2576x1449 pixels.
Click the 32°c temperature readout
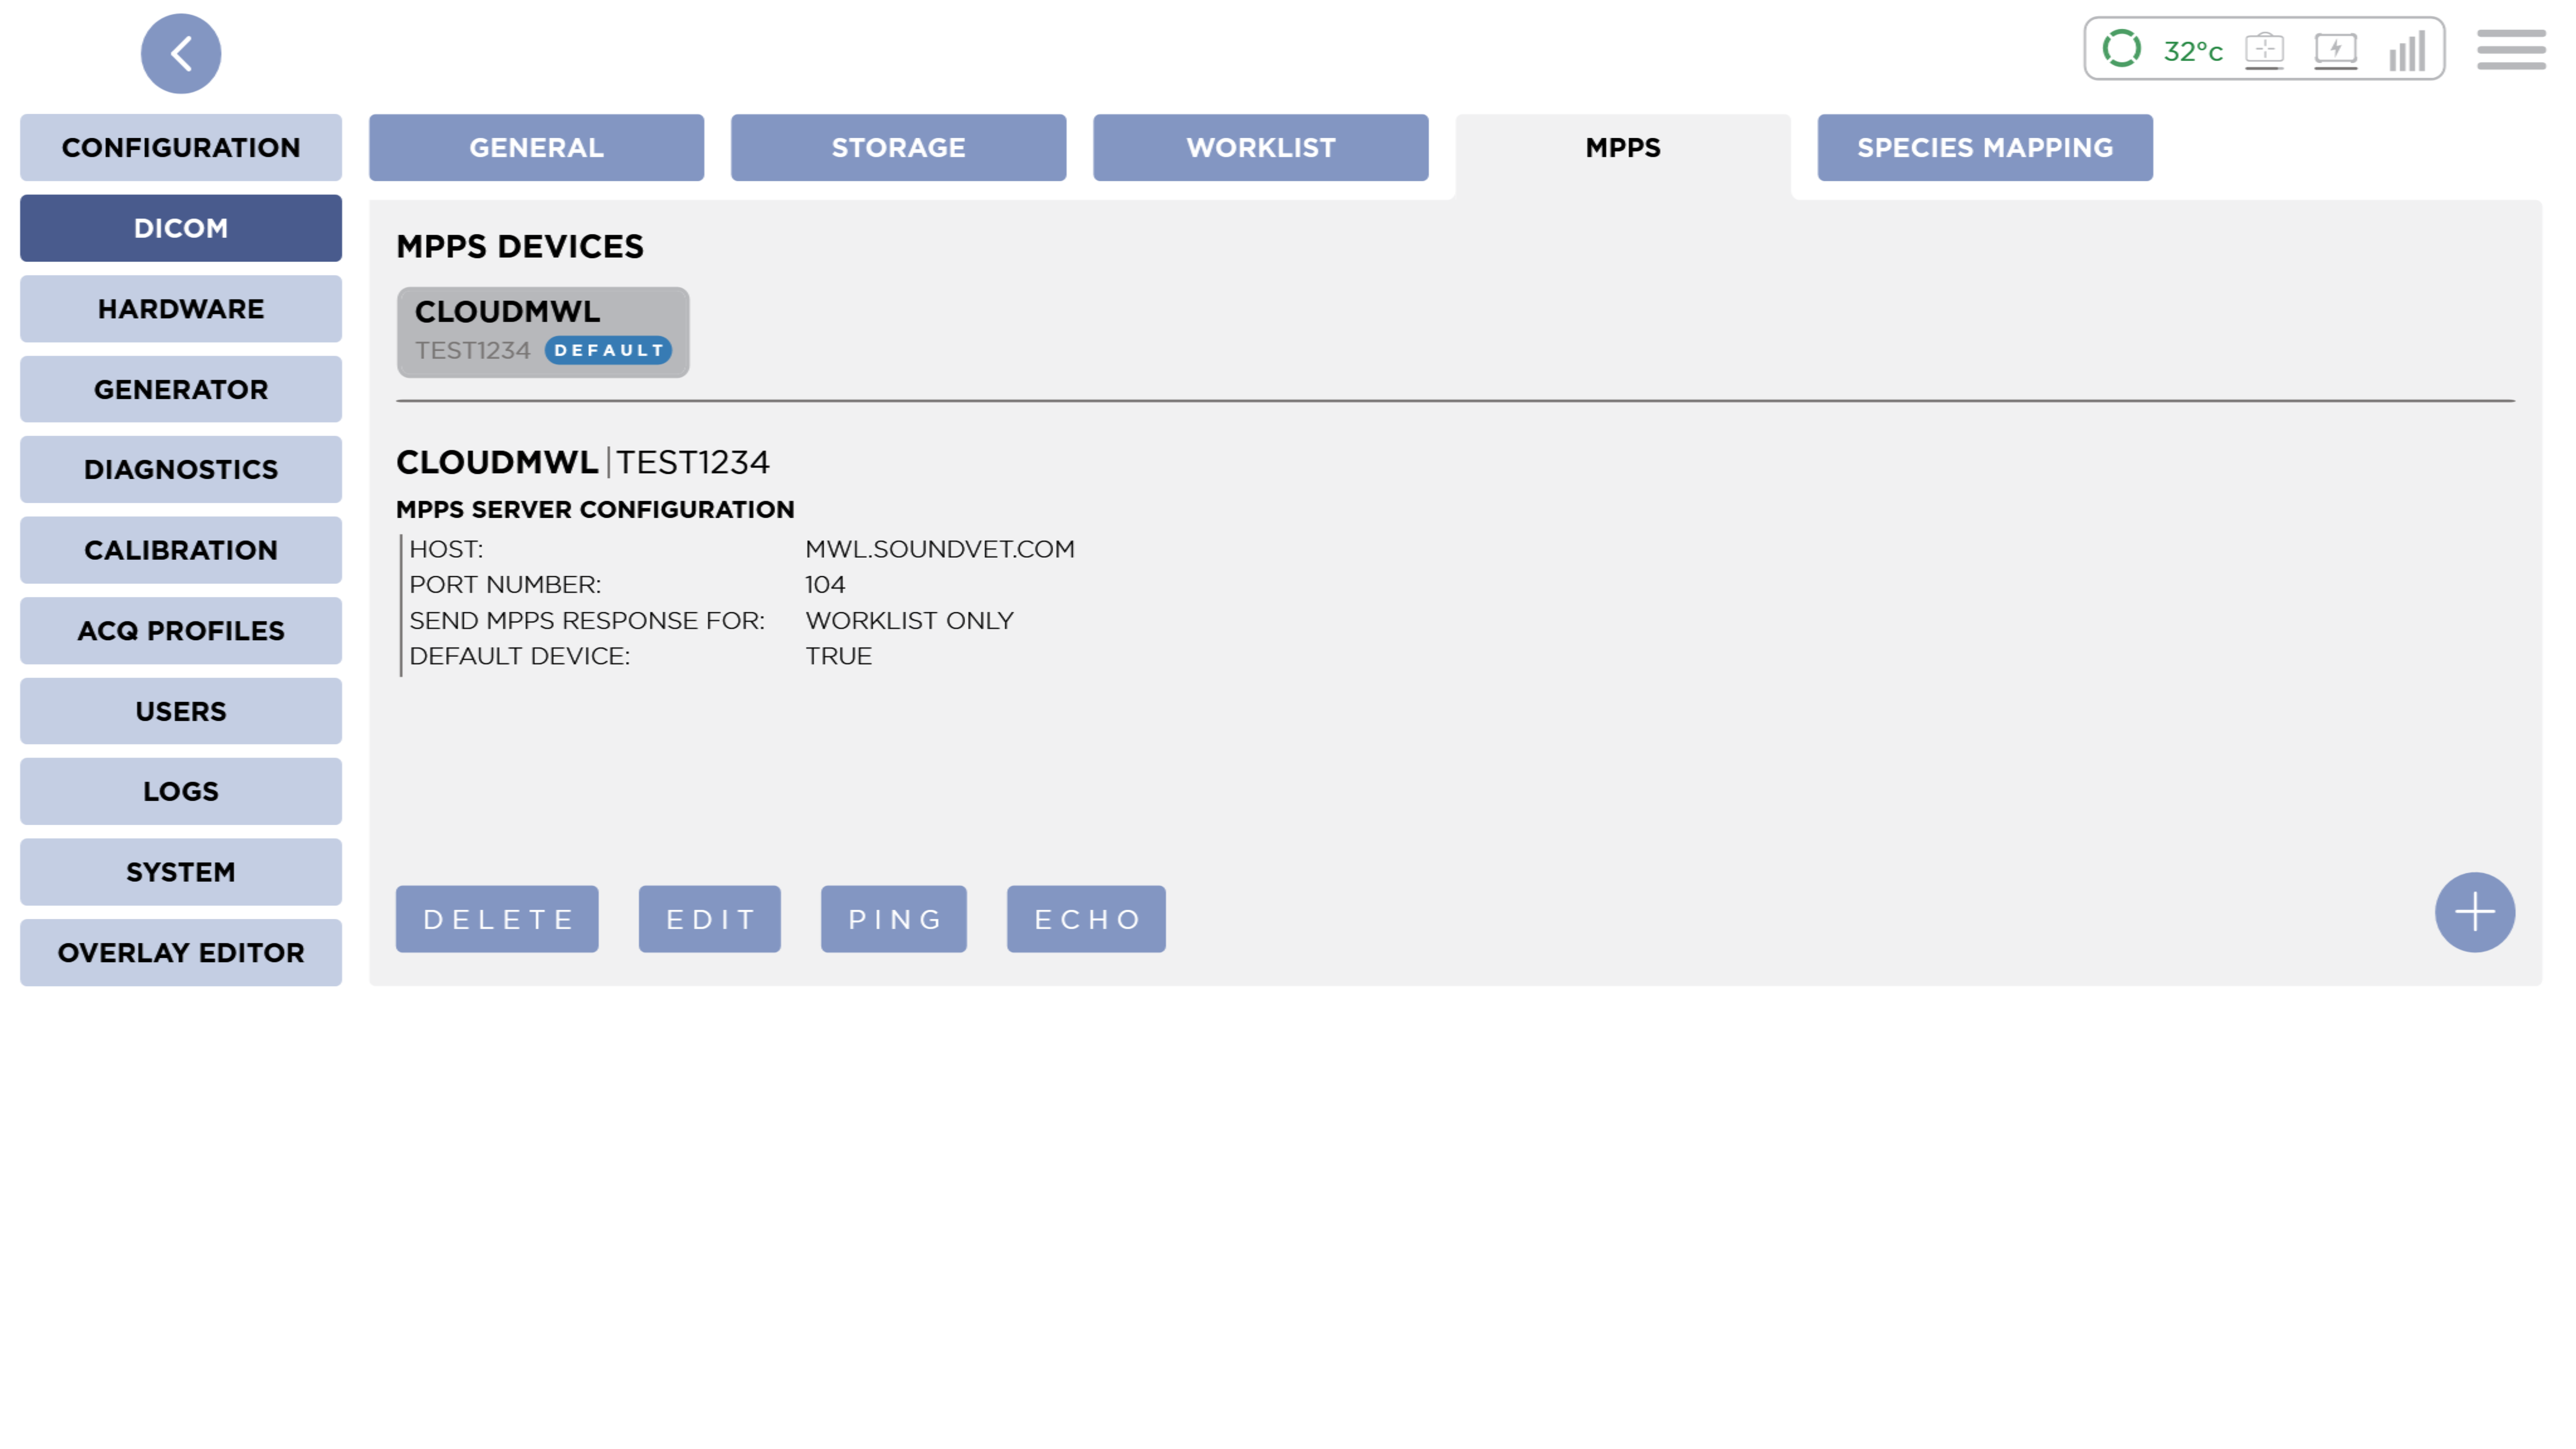point(2192,51)
